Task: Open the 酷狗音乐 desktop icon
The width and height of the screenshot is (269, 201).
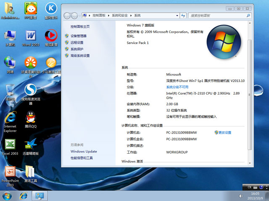Action: click(51, 9)
